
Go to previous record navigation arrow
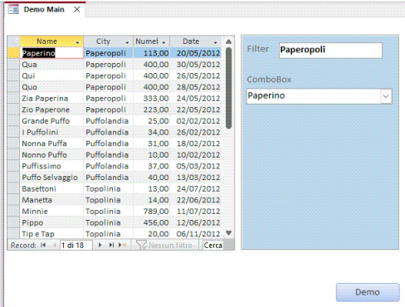pyautogui.click(x=55, y=245)
